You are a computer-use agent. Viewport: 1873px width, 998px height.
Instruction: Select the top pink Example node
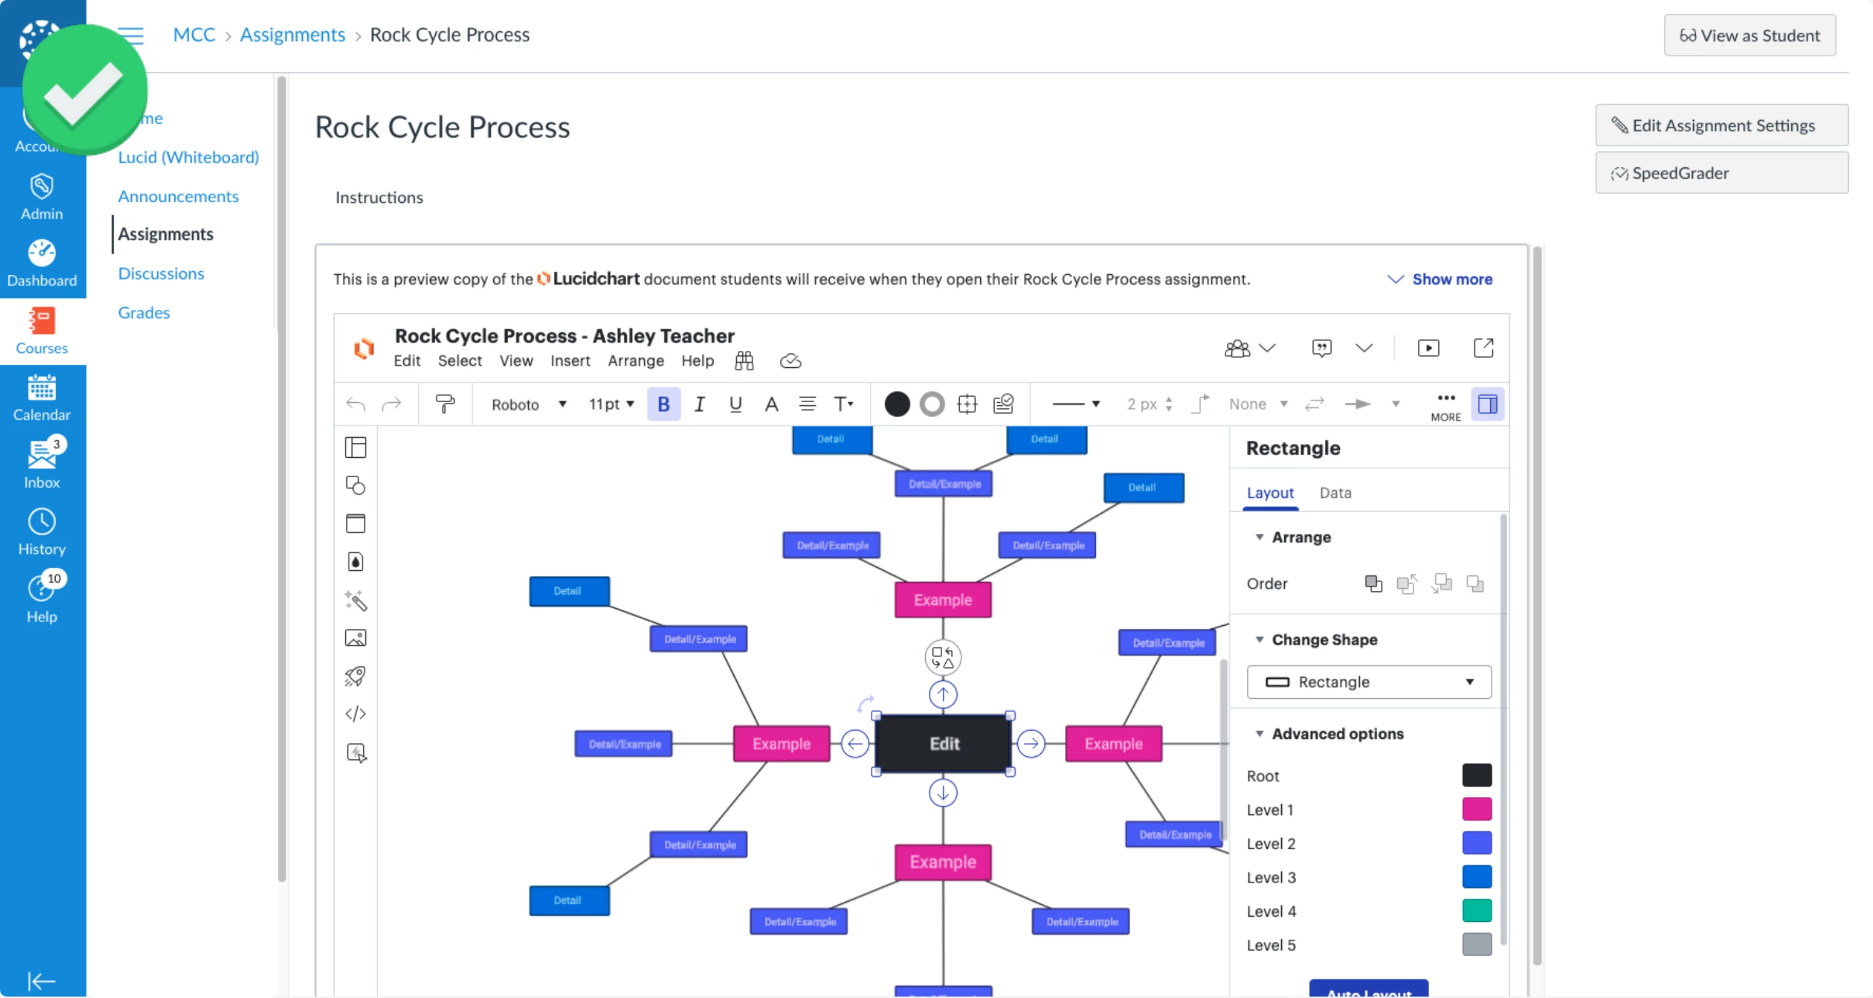(942, 600)
